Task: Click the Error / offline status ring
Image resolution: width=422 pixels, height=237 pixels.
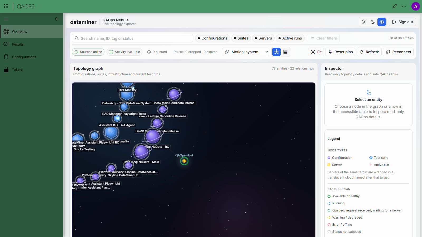Action: pos(329,225)
